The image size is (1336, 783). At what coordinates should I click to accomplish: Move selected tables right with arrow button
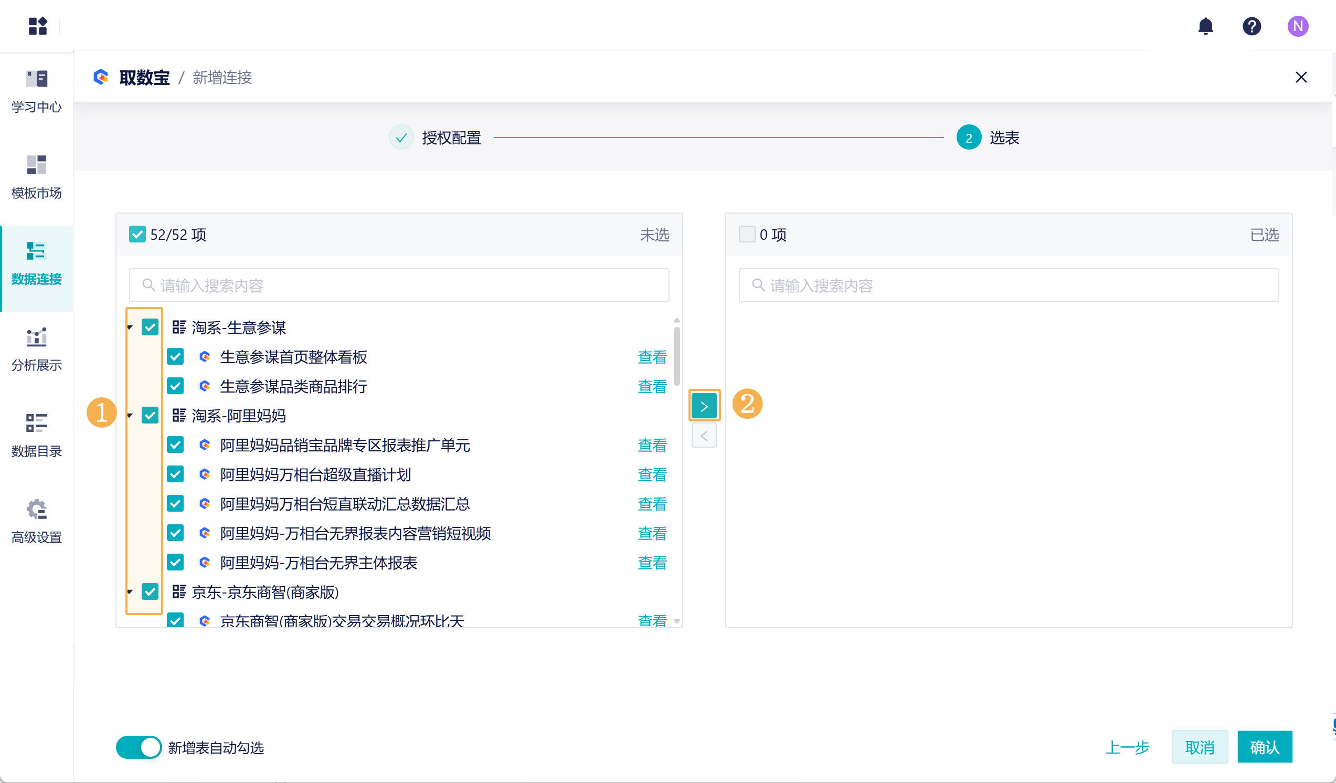coord(704,406)
